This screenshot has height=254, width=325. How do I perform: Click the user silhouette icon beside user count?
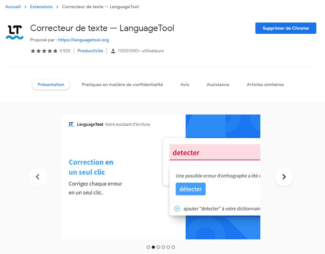click(113, 51)
